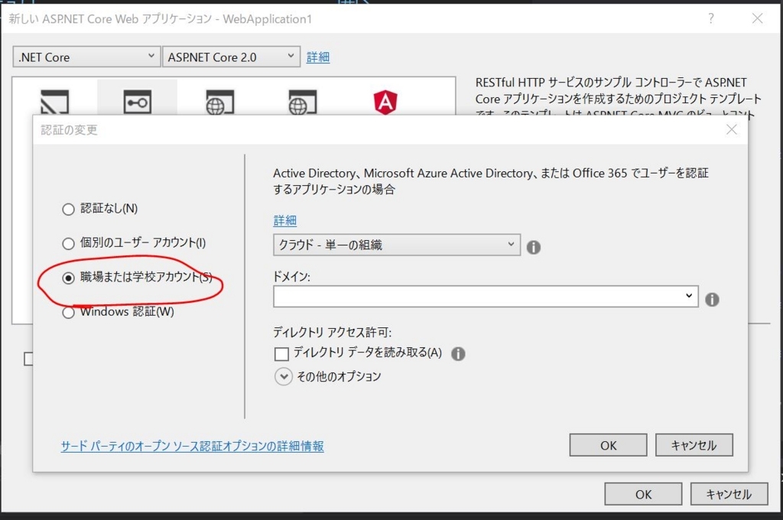Expand その他のオプション section
The width and height of the screenshot is (783, 520).
click(x=283, y=376)
